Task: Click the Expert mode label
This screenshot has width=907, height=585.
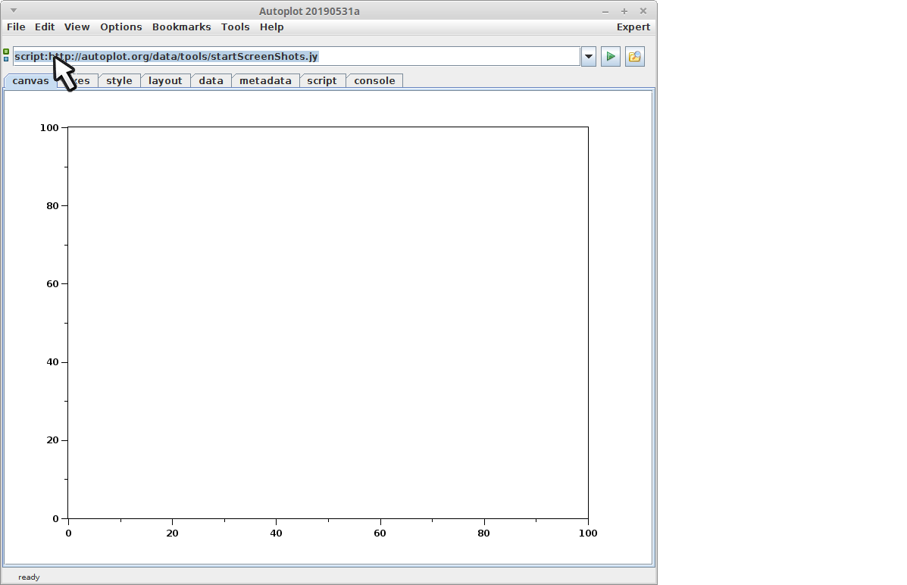Action: click(x=633, y=27)
